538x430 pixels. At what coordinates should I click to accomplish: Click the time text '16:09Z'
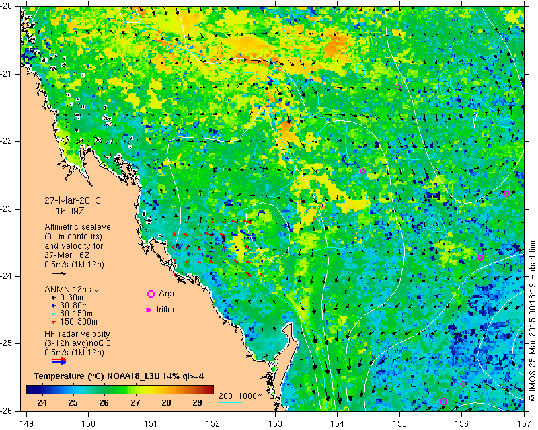[x=70, y=211]
